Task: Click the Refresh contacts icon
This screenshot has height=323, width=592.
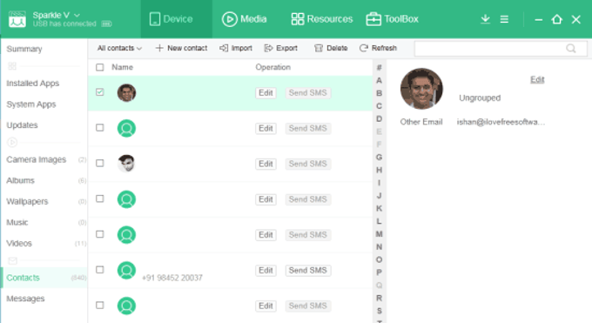Action: pos(364,48)
